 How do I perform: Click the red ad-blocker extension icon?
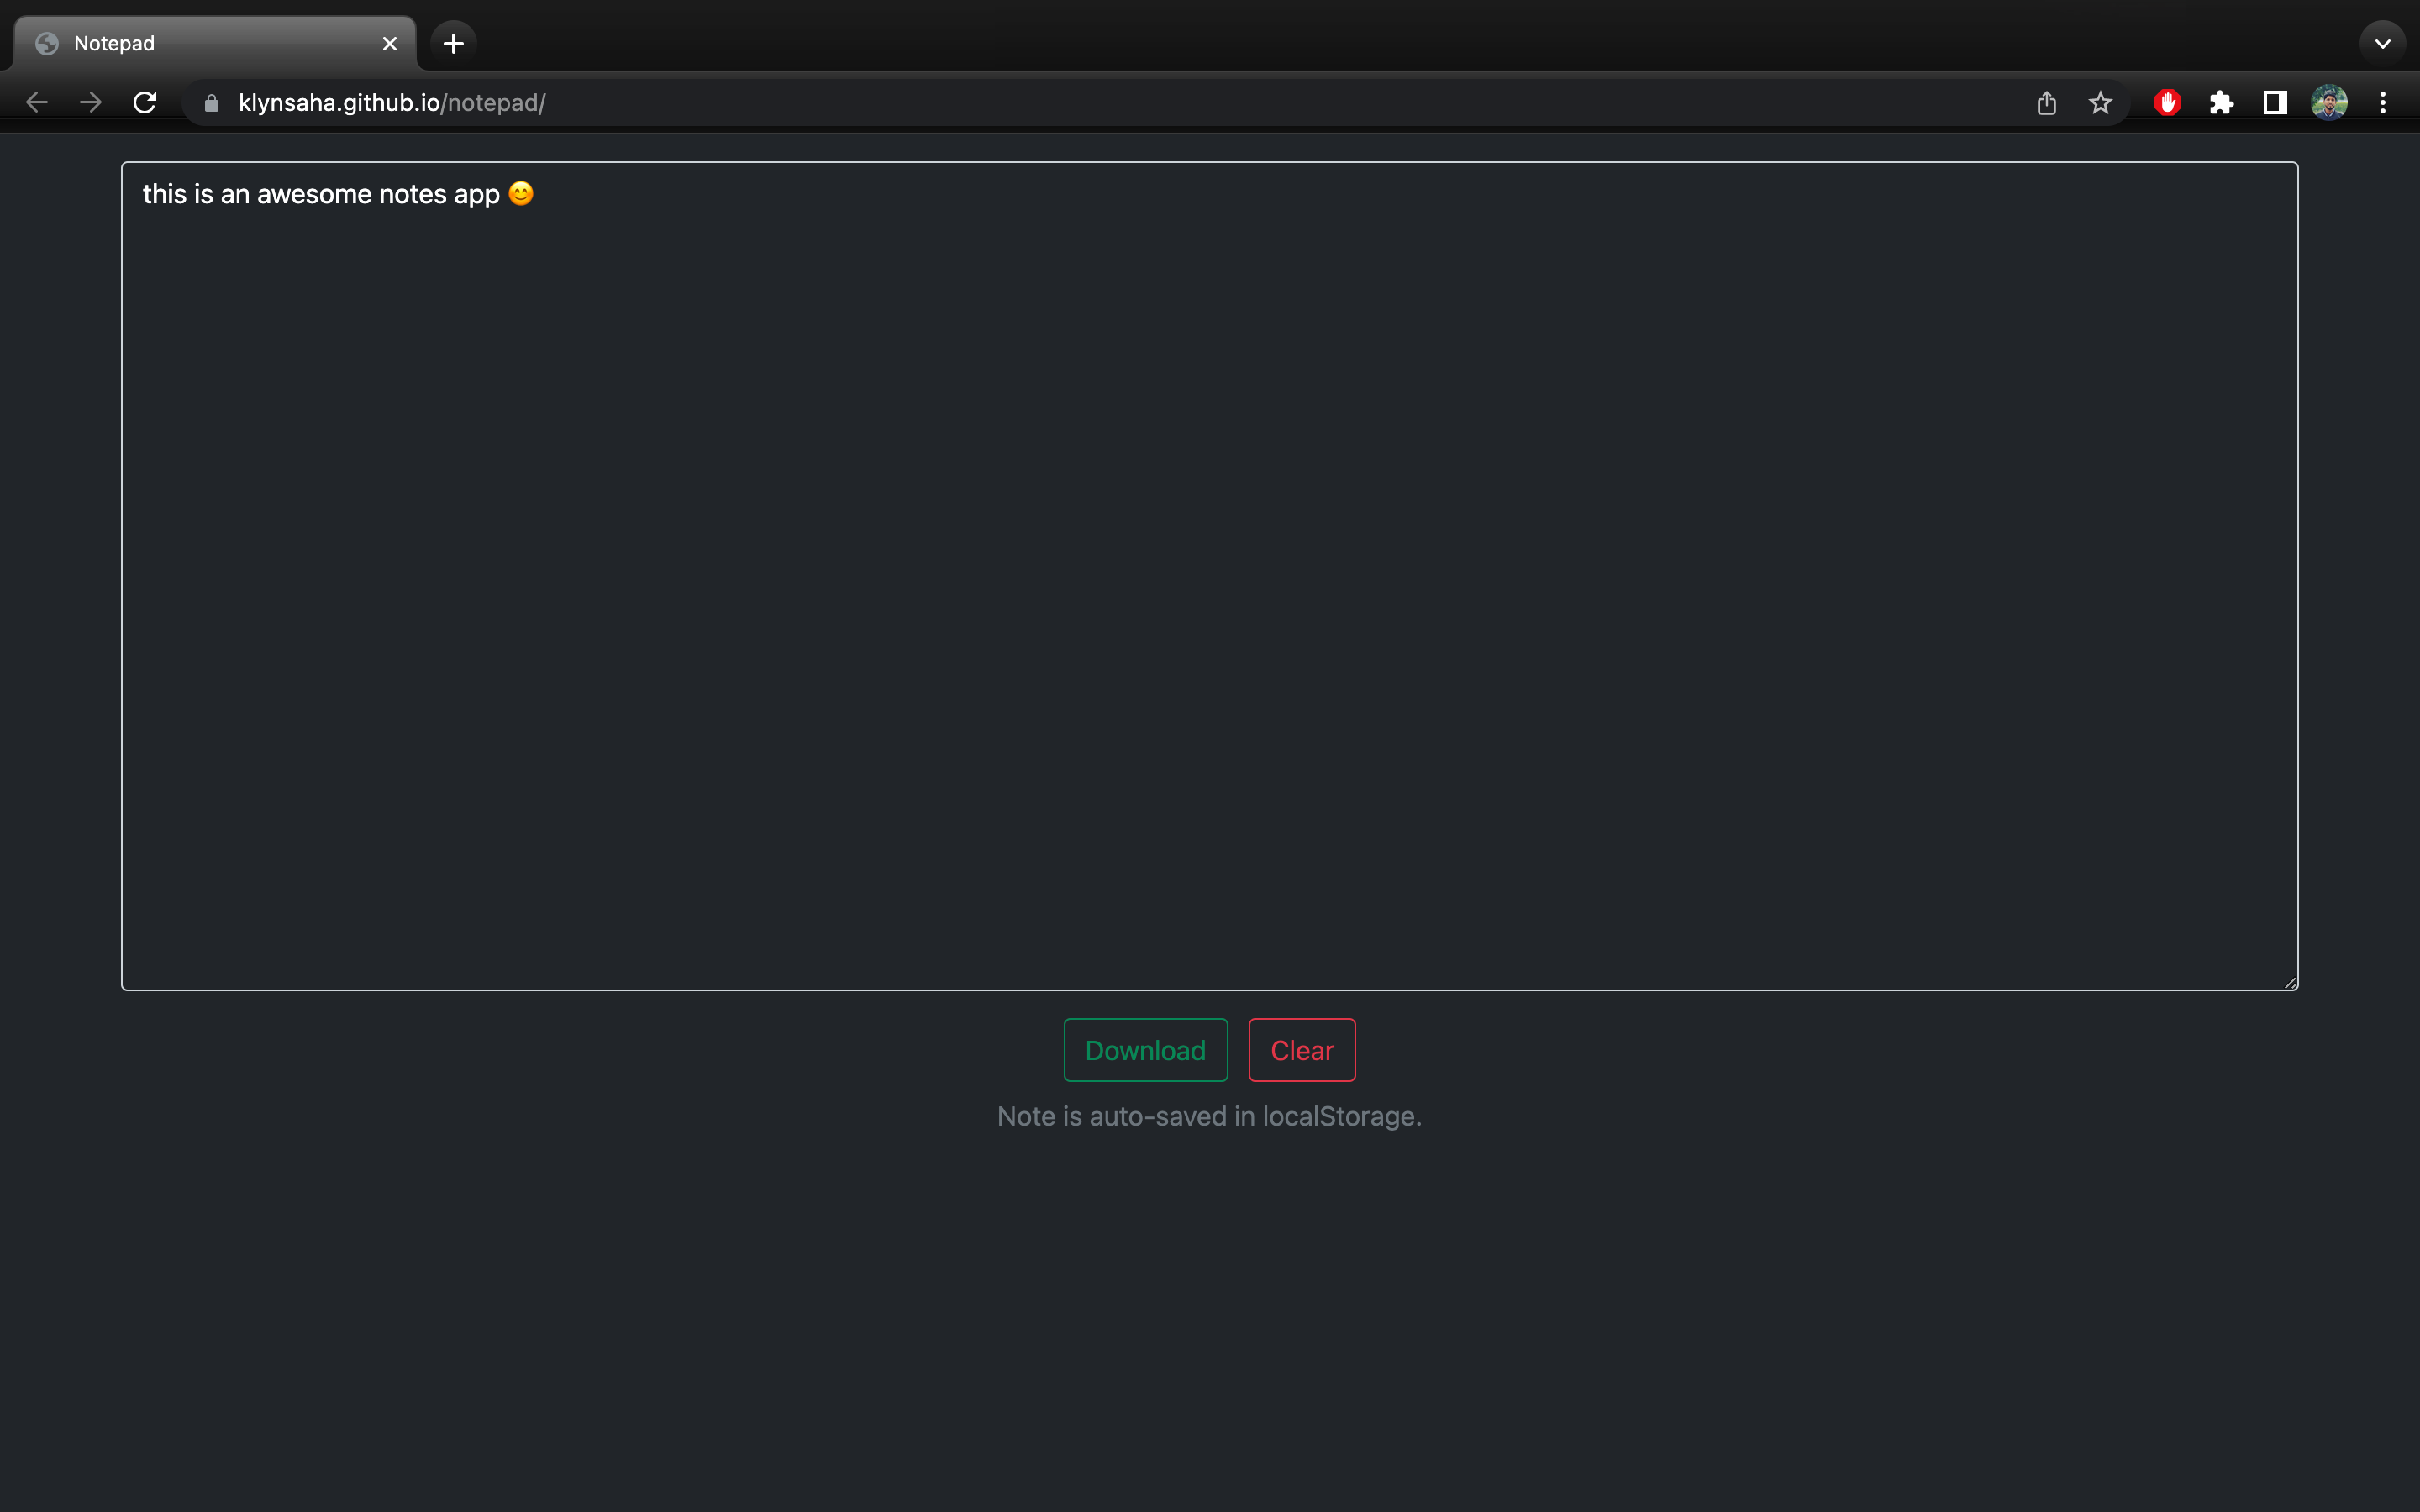point(2167,102)
